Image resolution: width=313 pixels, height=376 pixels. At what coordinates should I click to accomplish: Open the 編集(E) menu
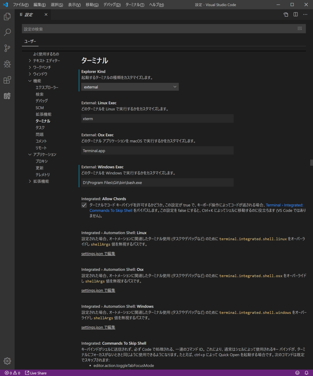pos(39,5)
